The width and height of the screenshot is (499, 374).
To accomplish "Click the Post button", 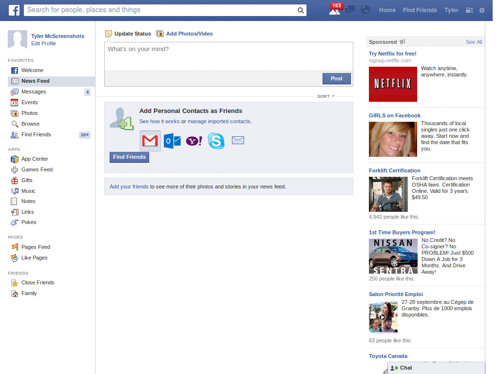I will pos(336,78).
